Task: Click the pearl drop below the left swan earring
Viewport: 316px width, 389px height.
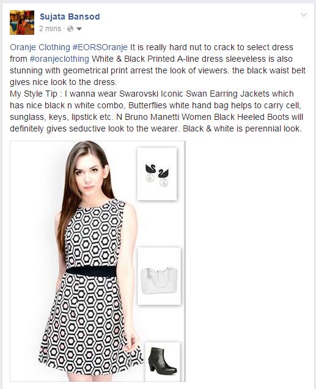Action: coord(150,178)
